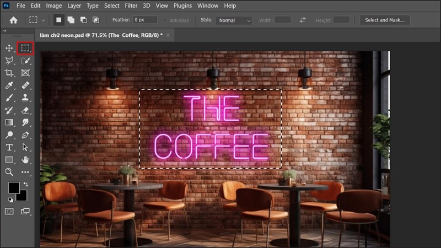The height and width of the screenshot is (248, 441).
Task: Click the Photoshop Ps logo icon
Action: 6,6
